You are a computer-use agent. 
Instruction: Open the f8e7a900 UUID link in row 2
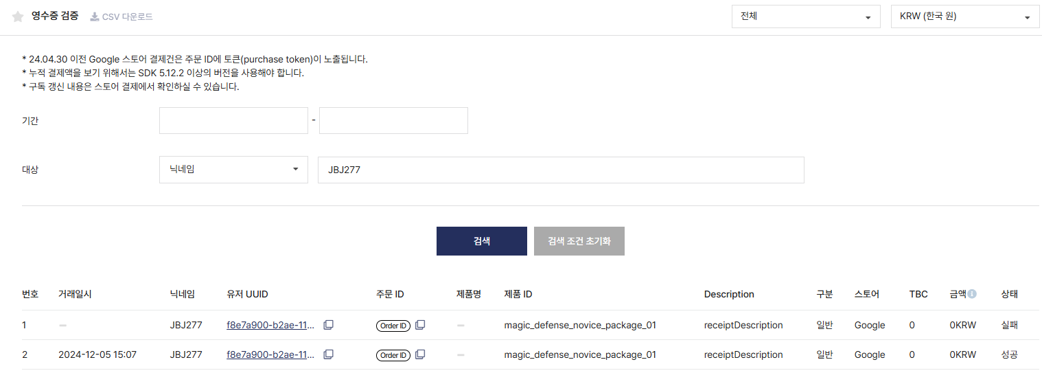270,354
